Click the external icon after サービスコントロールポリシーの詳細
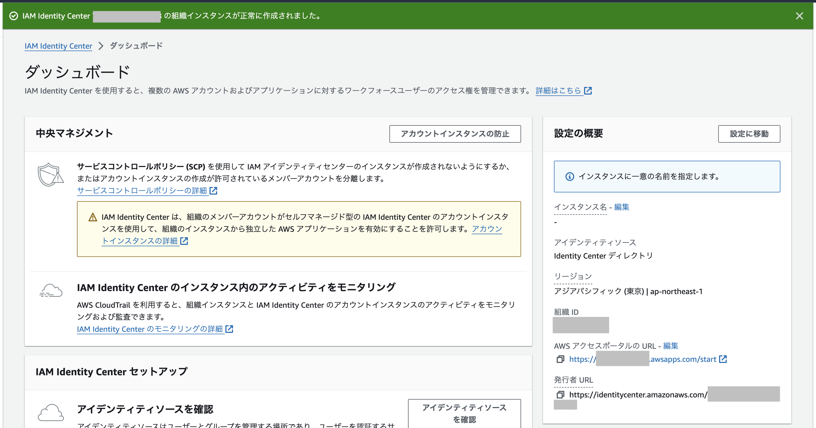The width and height of the screenshot is (816, 428). 214,190
